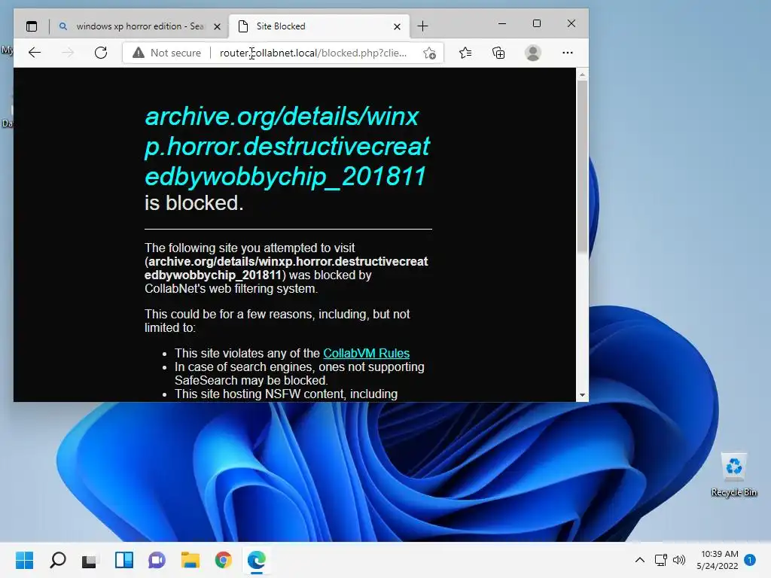
Task: Reload the blocked page
Action: (x=101, y=53)
